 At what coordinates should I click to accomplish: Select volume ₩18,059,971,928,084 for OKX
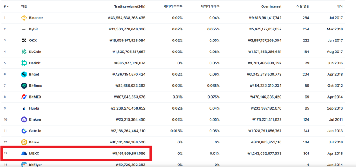point(127,40)
